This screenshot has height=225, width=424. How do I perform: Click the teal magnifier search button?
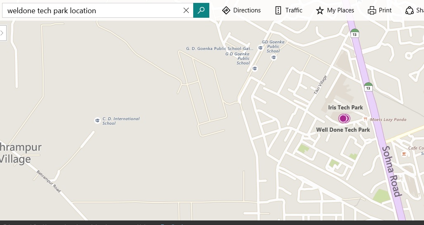pos(201,10)
